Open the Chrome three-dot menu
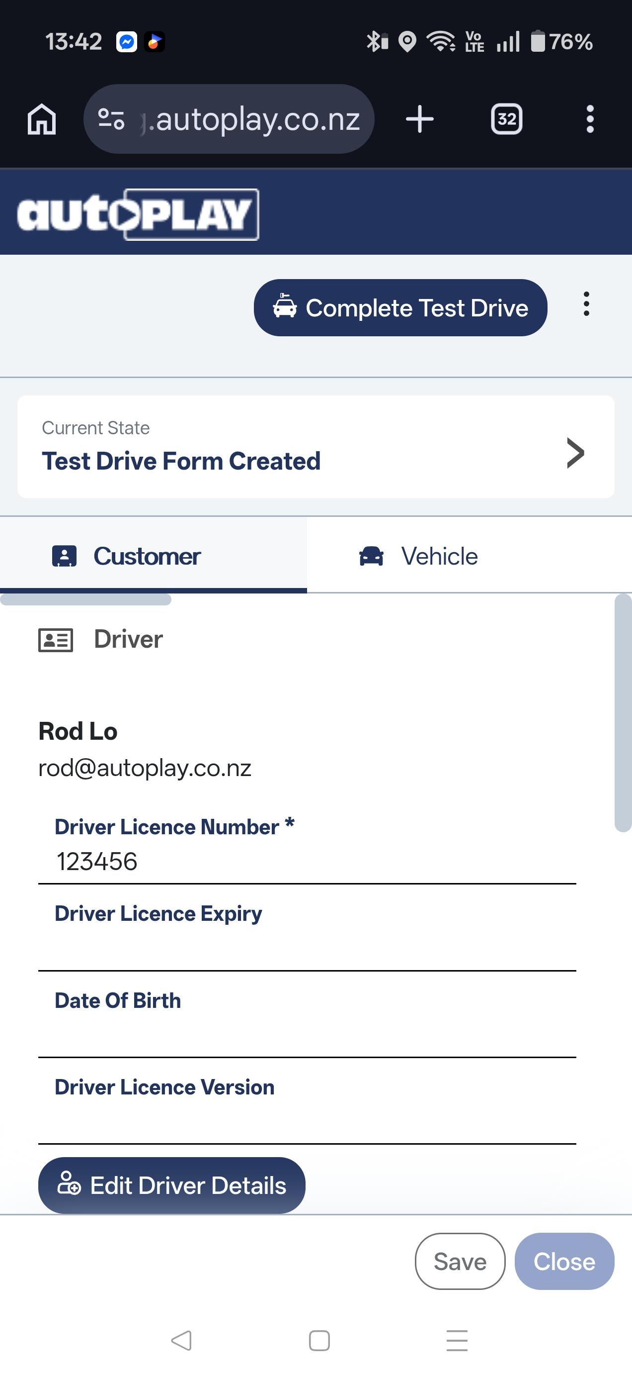Screen dimensions: 632x1379 click(x=590, y=119)
